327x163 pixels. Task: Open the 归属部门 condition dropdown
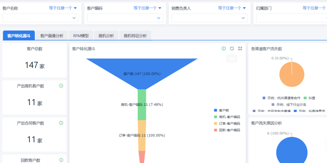point(315,8)
